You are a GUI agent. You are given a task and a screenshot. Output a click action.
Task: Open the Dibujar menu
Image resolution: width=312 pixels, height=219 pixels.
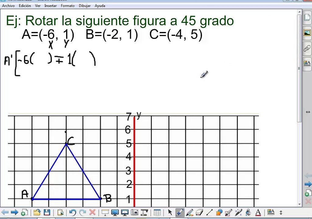(85, 6)
